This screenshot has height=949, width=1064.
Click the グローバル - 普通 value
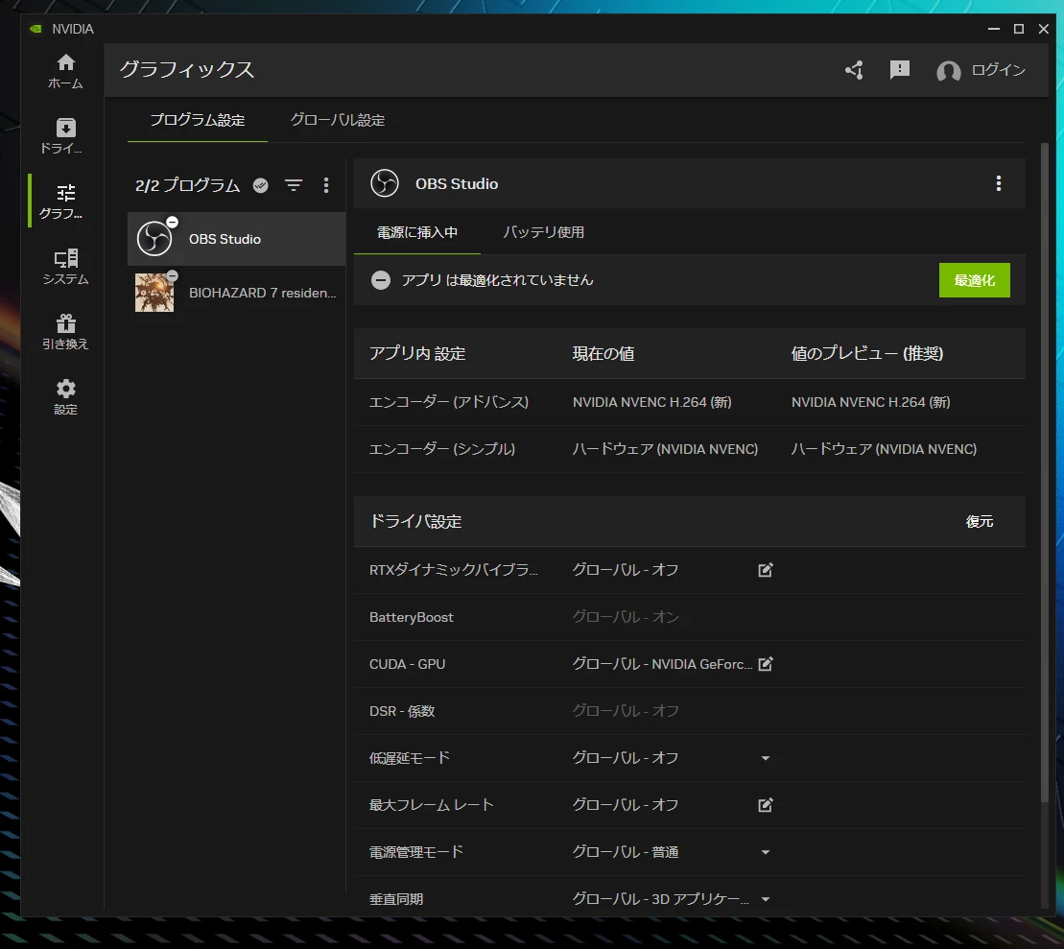pyautogui.click(x=625, y=852)
